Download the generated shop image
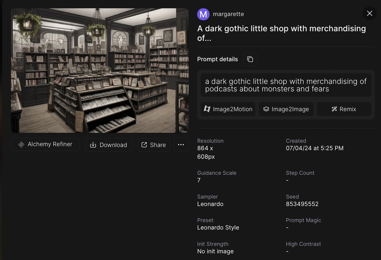 pos(108,145)
